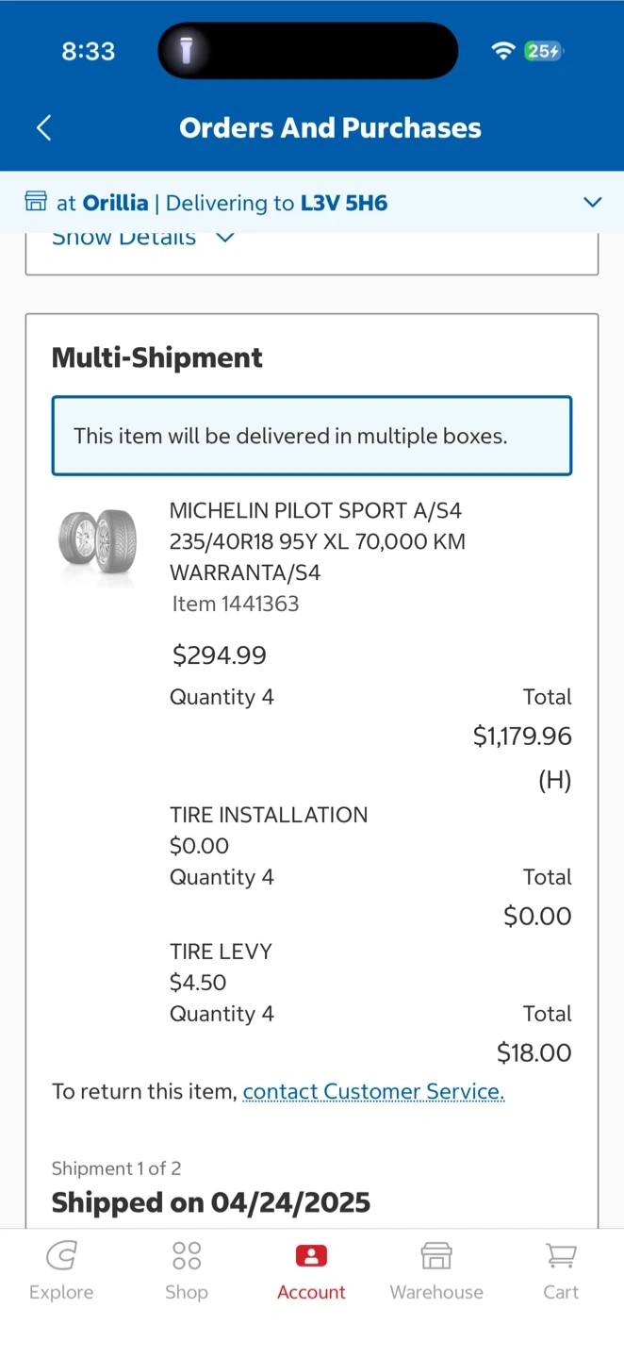This screenshot has height=1358, width=624.
Task: Tap the flashlight icon in Dynamic Island
Action: (187, 51)
